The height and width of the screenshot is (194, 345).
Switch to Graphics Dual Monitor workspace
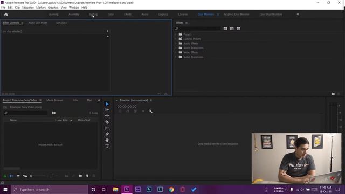tap(237, 15)
